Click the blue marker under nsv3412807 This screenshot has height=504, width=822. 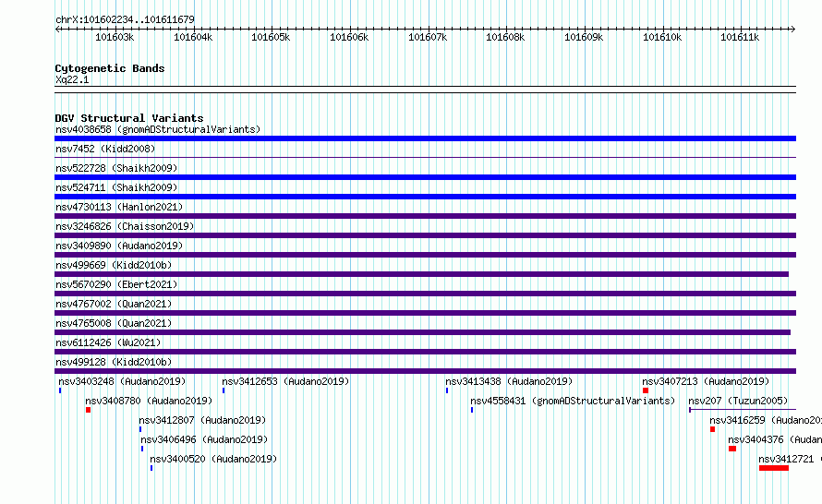(x=140, y=429)
